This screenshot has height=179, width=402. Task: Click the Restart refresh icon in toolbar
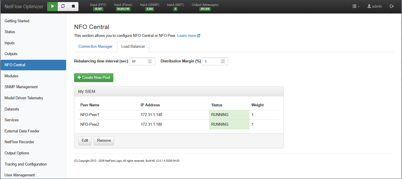click(x=63, y=6)
